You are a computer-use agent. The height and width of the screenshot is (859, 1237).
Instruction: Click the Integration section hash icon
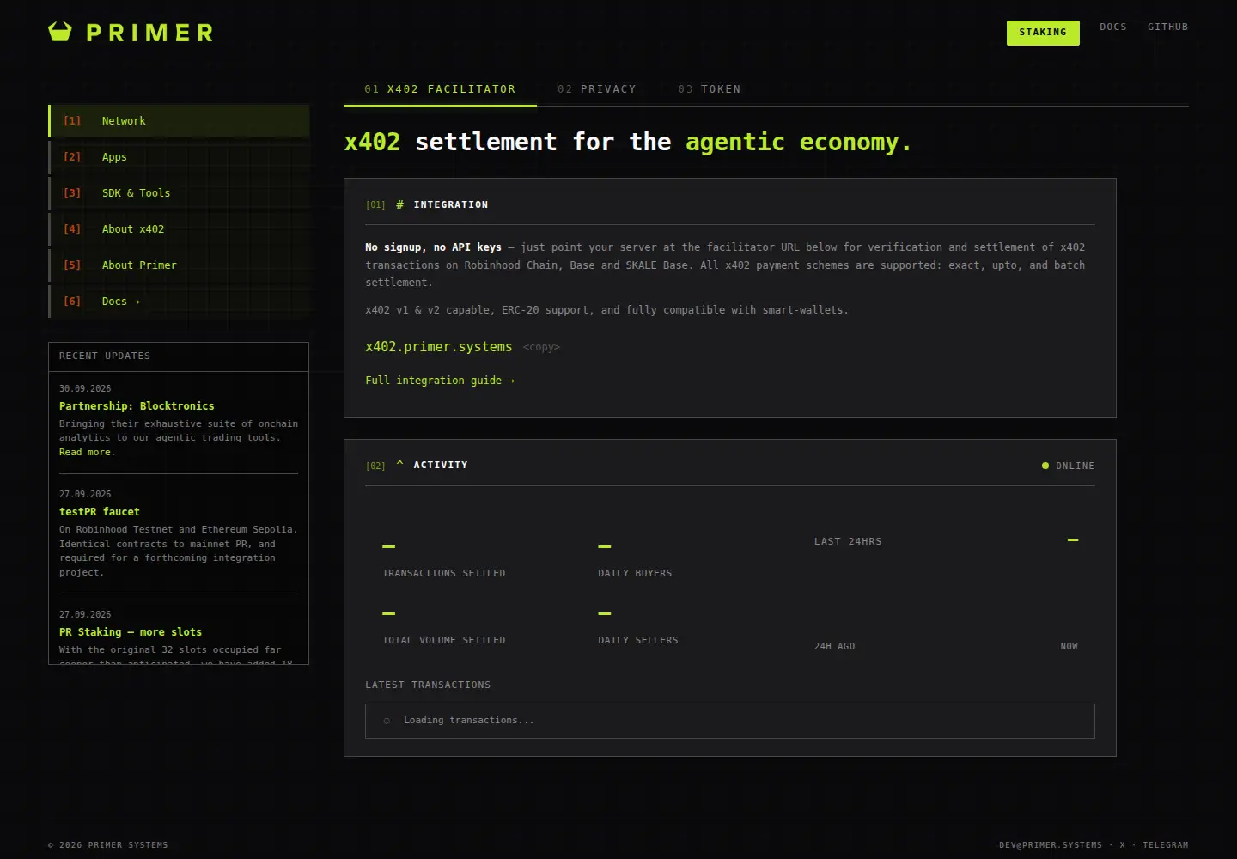click(x=399, y=204)
